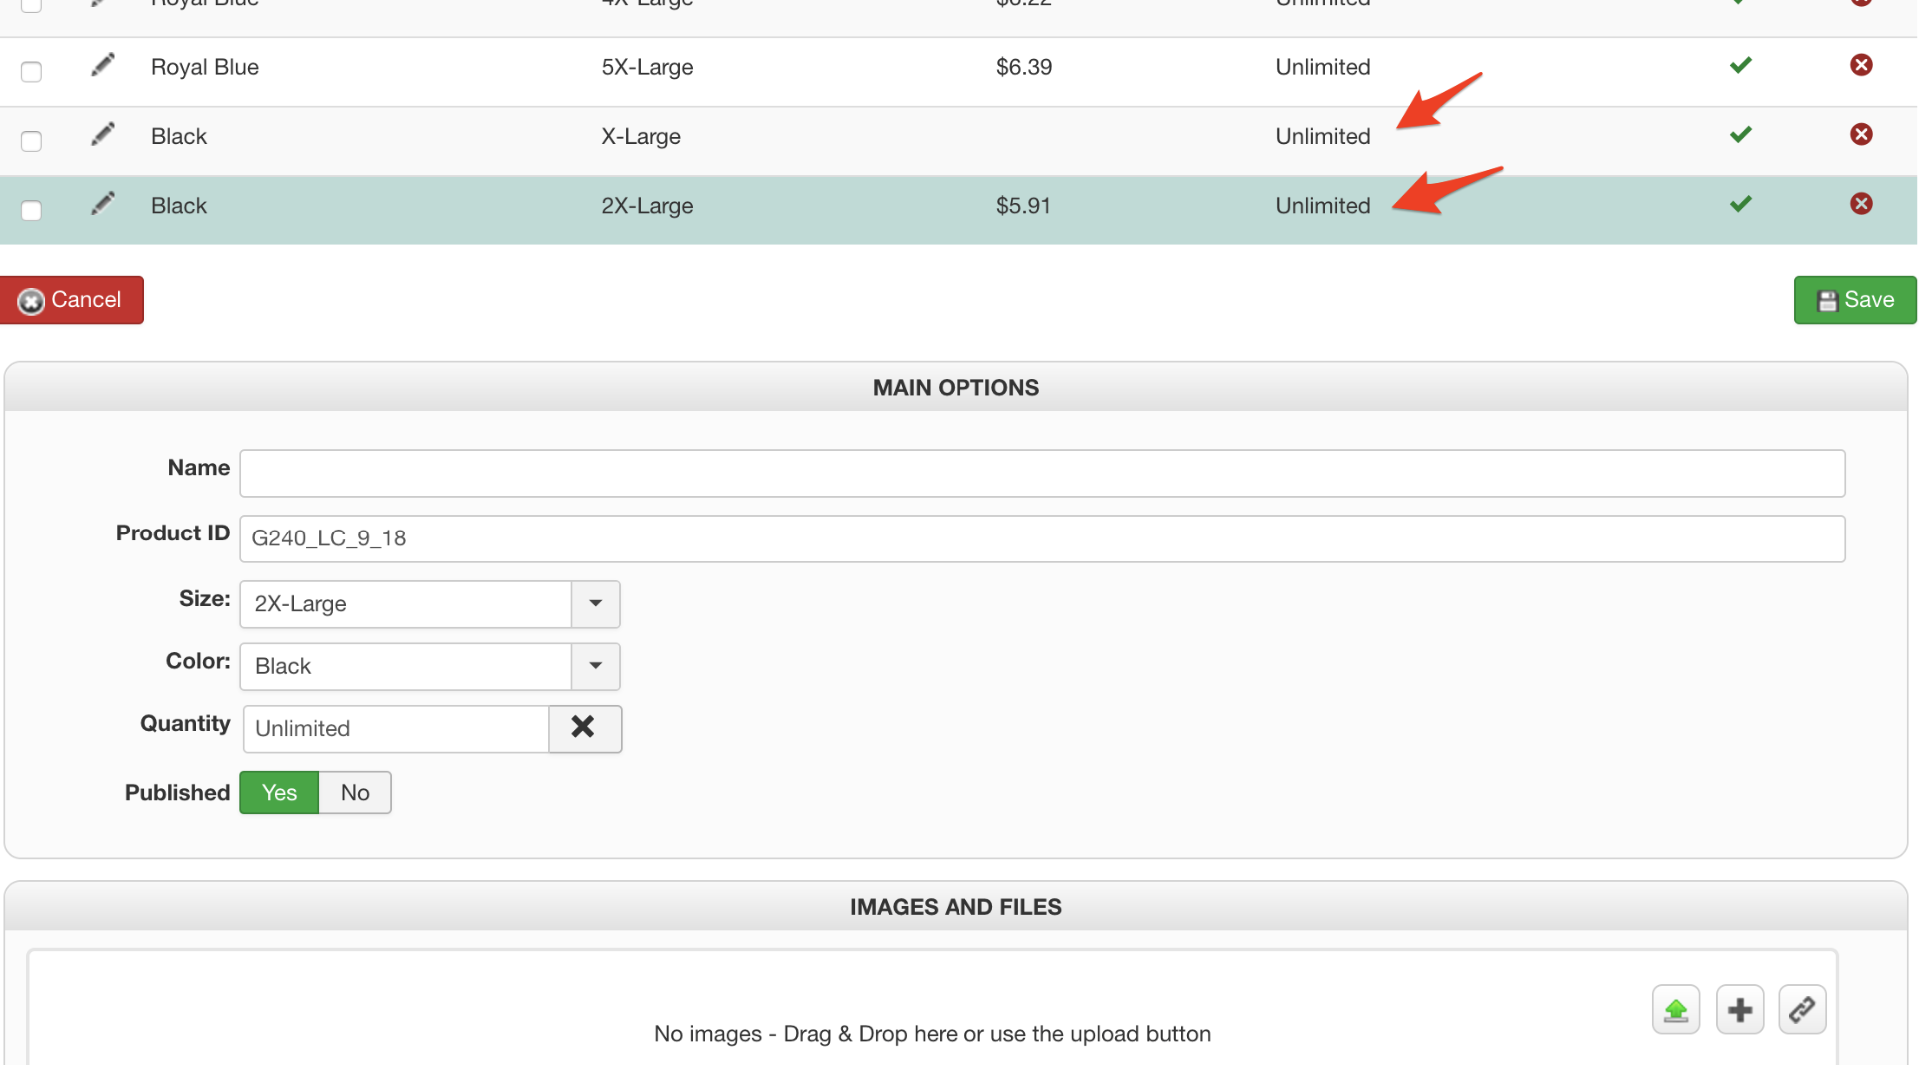Set Published to Yes
This screenshot has height=1065, width=1919.
click(279, 793)
